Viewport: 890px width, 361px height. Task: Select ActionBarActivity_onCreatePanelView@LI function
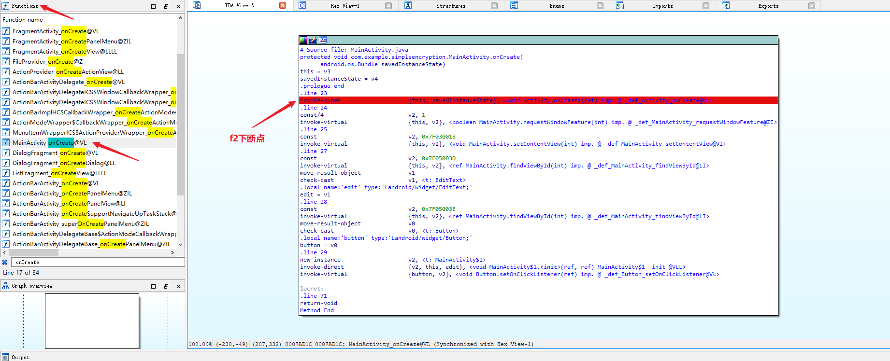click(69, 203)
